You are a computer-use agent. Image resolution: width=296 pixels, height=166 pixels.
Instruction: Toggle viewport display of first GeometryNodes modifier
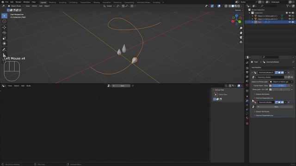pos(279,72)
